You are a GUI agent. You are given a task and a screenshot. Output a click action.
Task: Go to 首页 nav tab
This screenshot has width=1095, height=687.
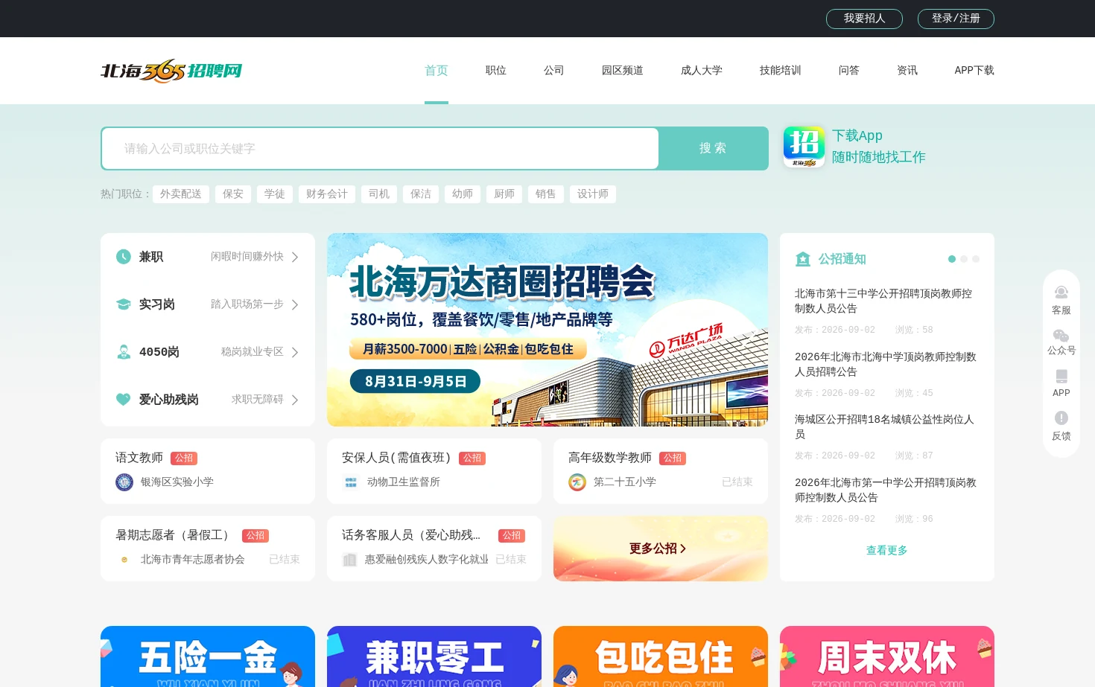point(437,71)
